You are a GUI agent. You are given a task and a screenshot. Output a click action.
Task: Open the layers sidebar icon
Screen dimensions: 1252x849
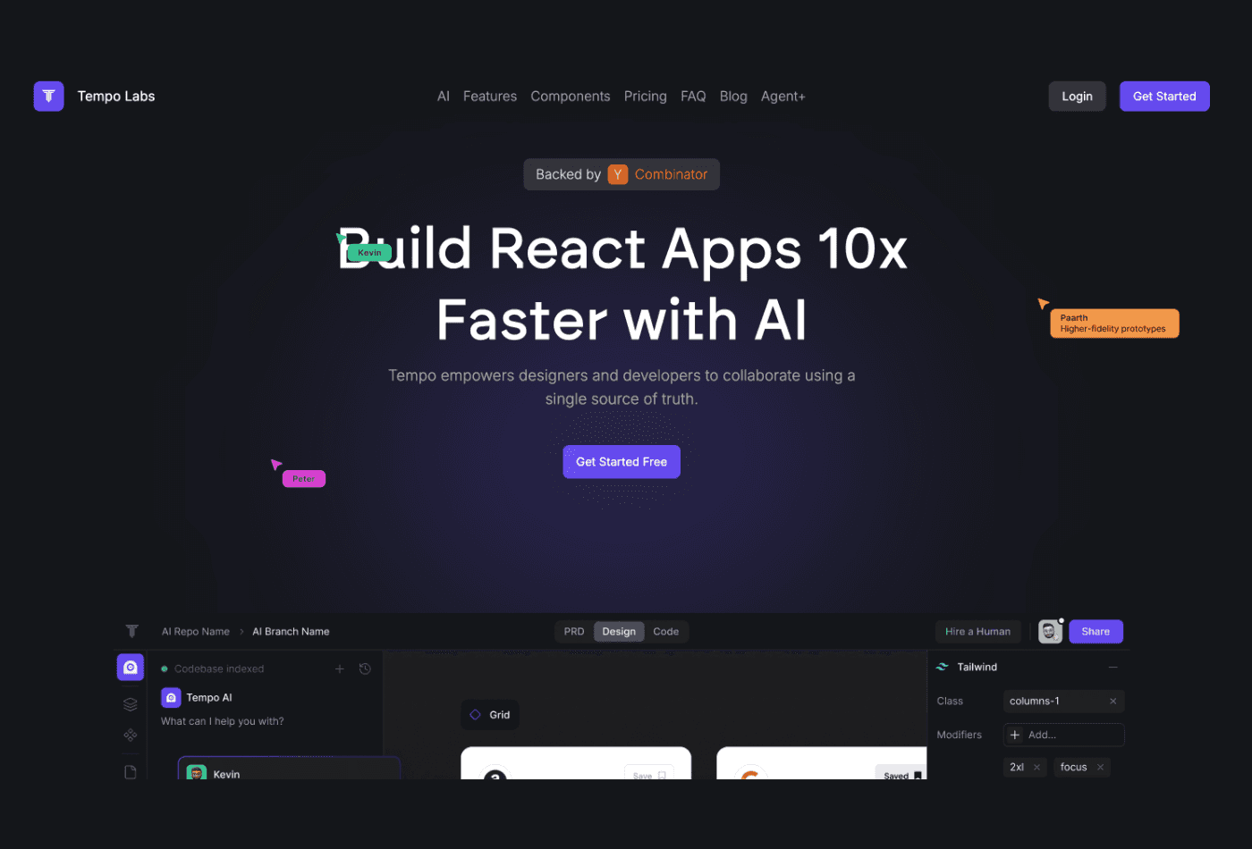tap(131, 704)
